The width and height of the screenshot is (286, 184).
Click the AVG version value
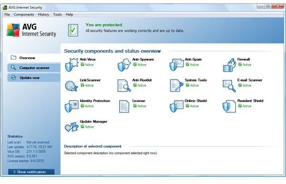[32, 156]
